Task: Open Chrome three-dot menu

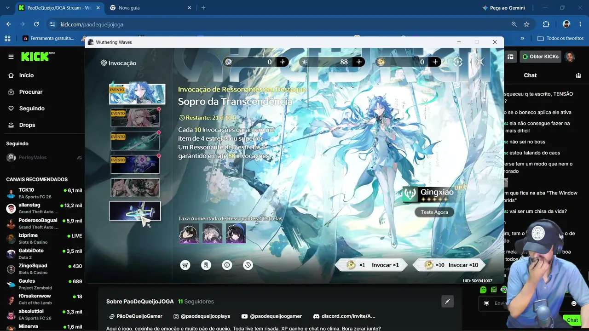Action: pyautogui.click(x=581, y=24)
